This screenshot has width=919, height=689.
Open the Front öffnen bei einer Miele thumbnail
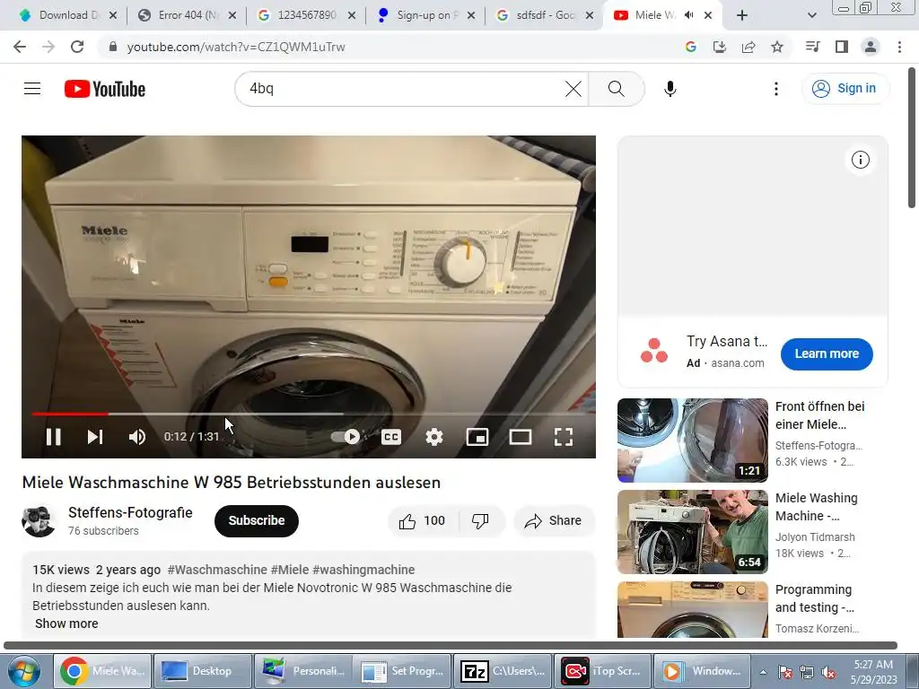click(692, 440)
